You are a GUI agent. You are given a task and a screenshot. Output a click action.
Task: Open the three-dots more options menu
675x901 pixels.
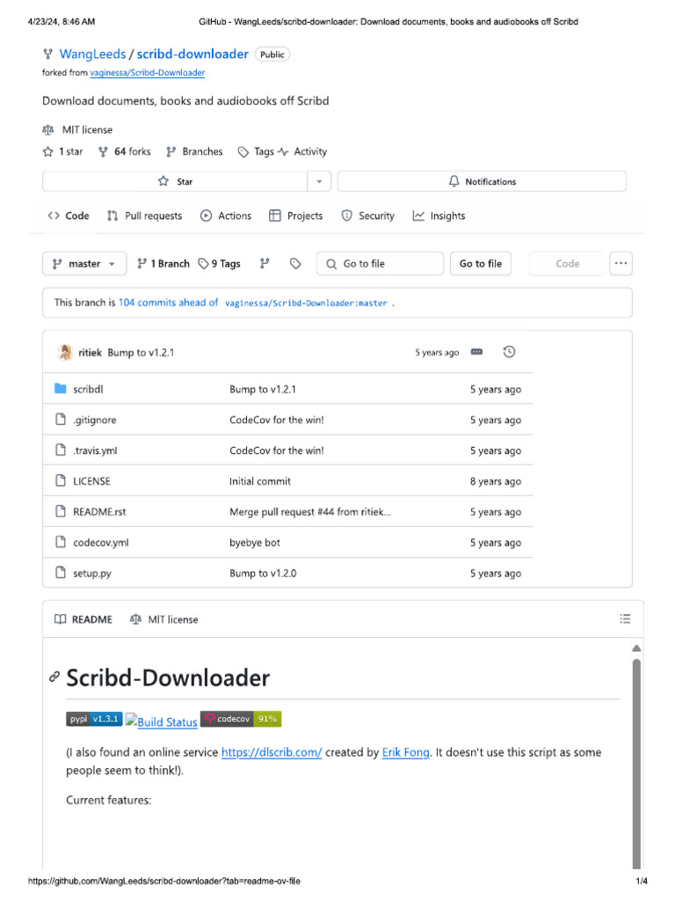[x=621, y=264]
